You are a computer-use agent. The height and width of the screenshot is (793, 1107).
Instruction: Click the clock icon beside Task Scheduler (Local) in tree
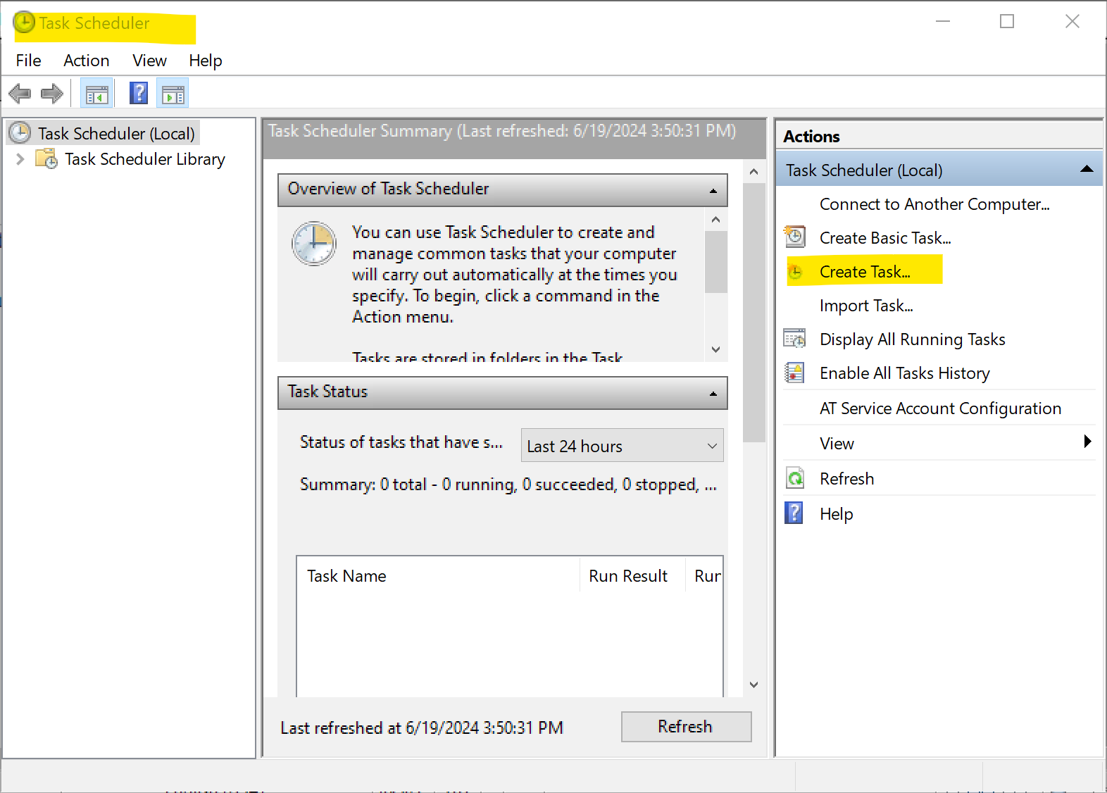click(20, 132)
